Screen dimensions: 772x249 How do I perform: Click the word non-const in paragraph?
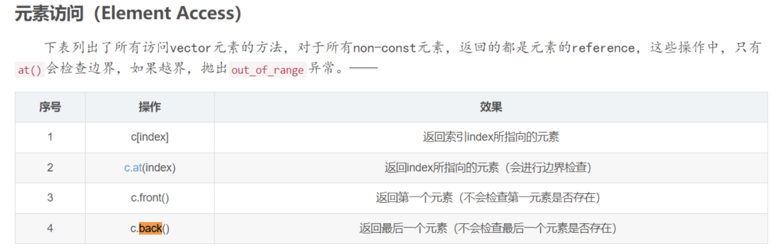pos(384,48)
